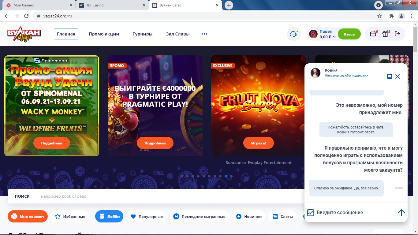This screenshot has width=418, height=235.
Task: Click Больше от Evoplay Entertainment link
Action: (x=259, y=162)
